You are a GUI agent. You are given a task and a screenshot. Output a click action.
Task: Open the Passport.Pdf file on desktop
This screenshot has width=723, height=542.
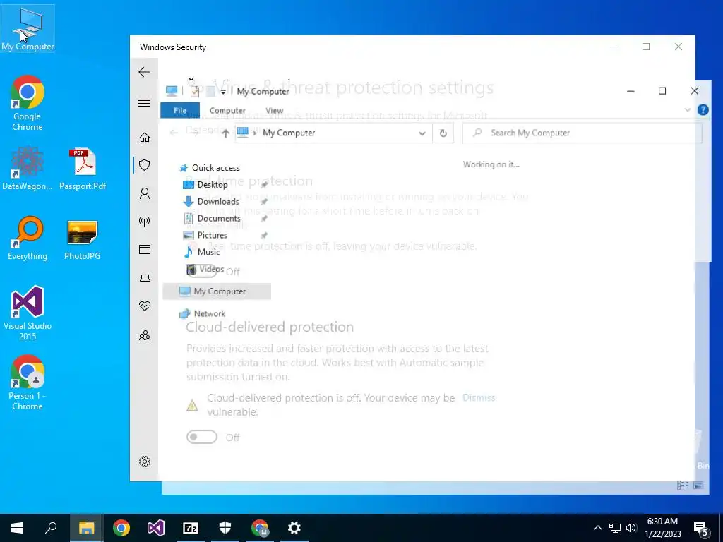pyautogui.click(x=83, y=168)
